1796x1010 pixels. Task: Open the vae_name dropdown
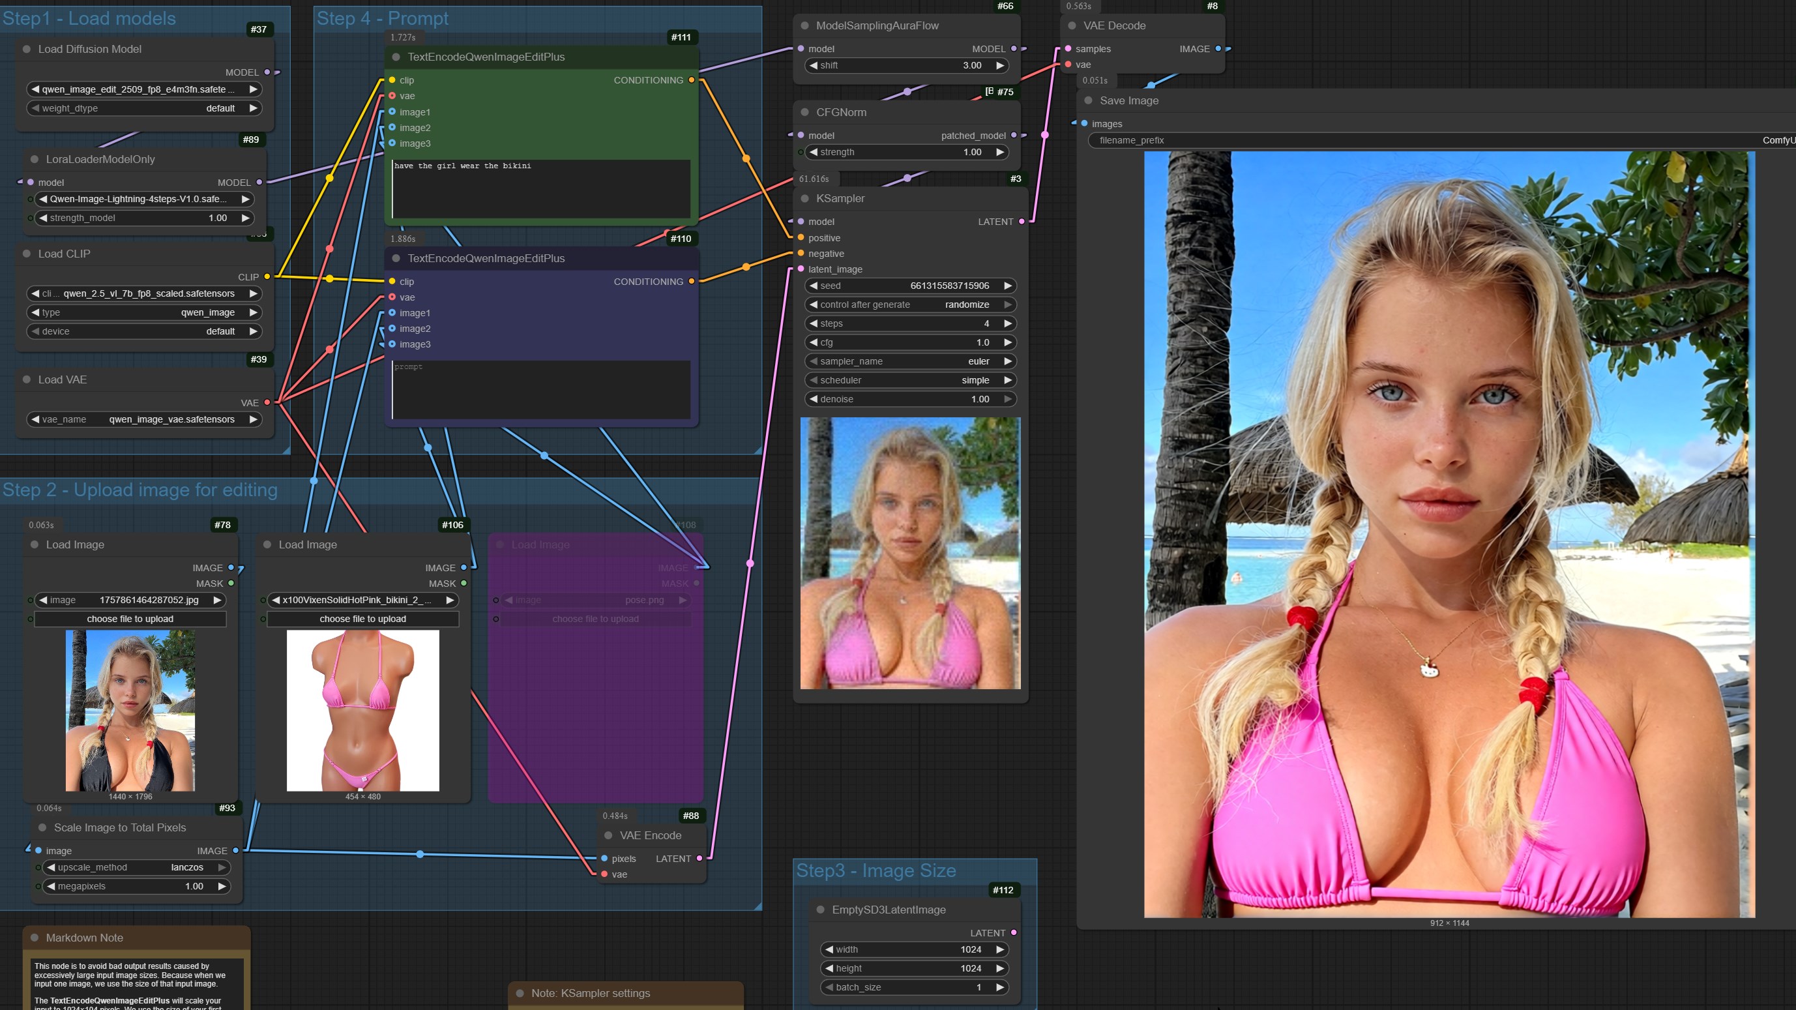(144, 419)
